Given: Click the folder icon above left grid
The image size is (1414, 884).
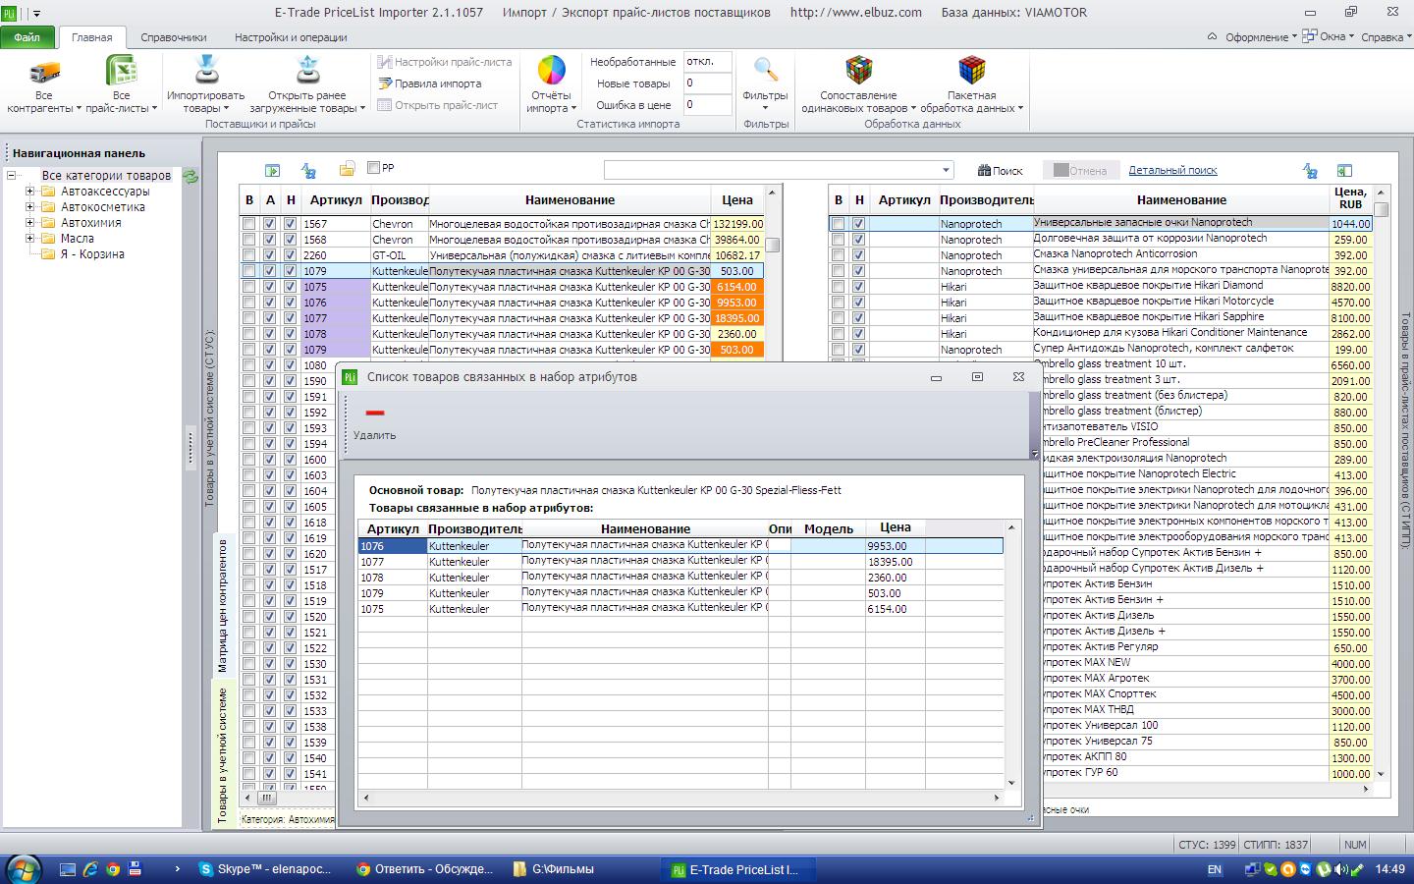Looking at the screenshot, I should tap(347, 170).
